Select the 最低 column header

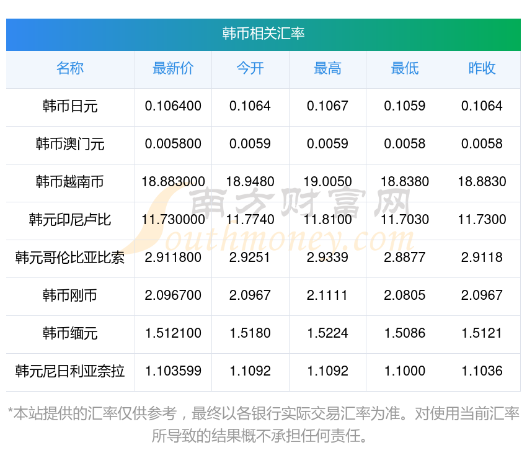[405, 68]
